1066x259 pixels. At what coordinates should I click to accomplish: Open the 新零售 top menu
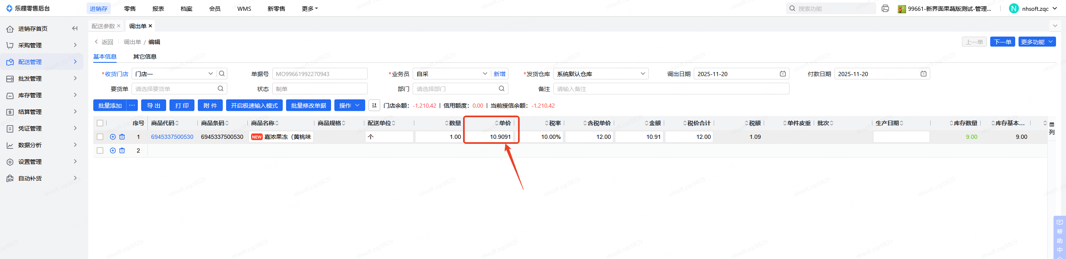click(x=276, y=8)
